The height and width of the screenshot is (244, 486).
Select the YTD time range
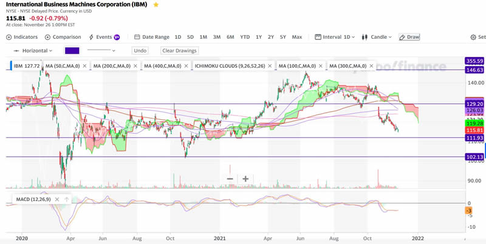pyautogui.click(x=245, y=37)
